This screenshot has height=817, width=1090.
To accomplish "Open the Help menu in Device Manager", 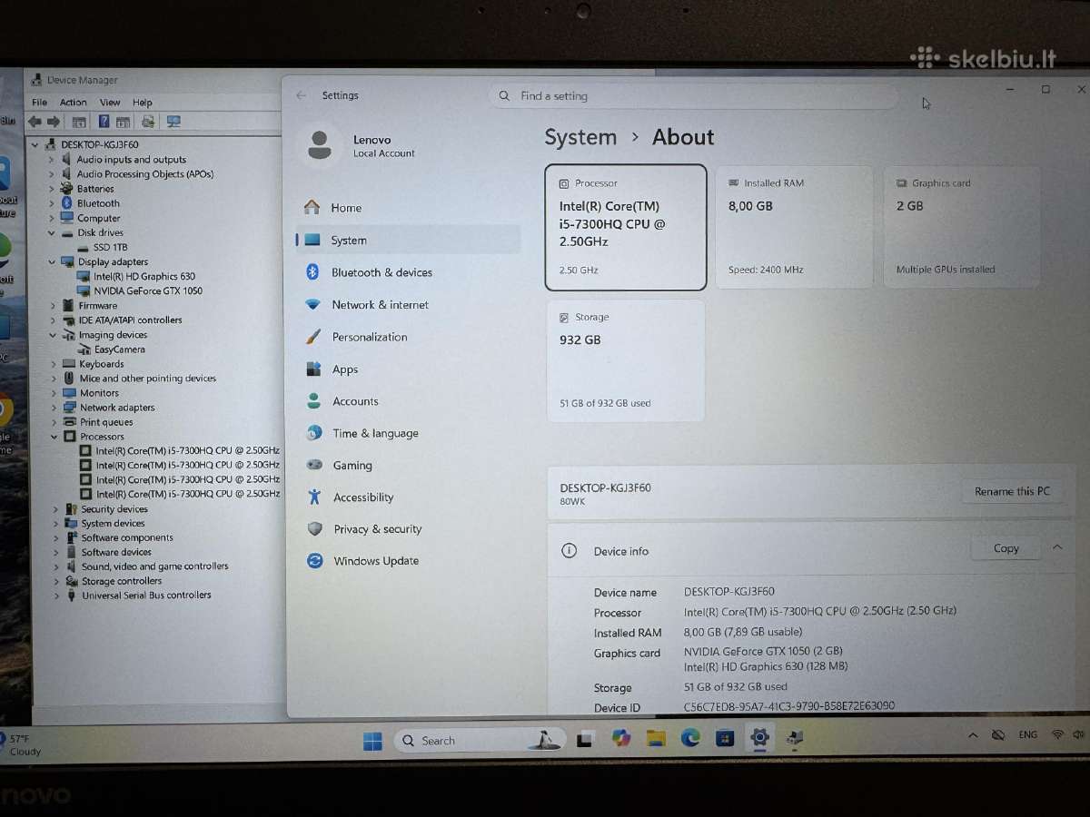I will pos(143,103).
